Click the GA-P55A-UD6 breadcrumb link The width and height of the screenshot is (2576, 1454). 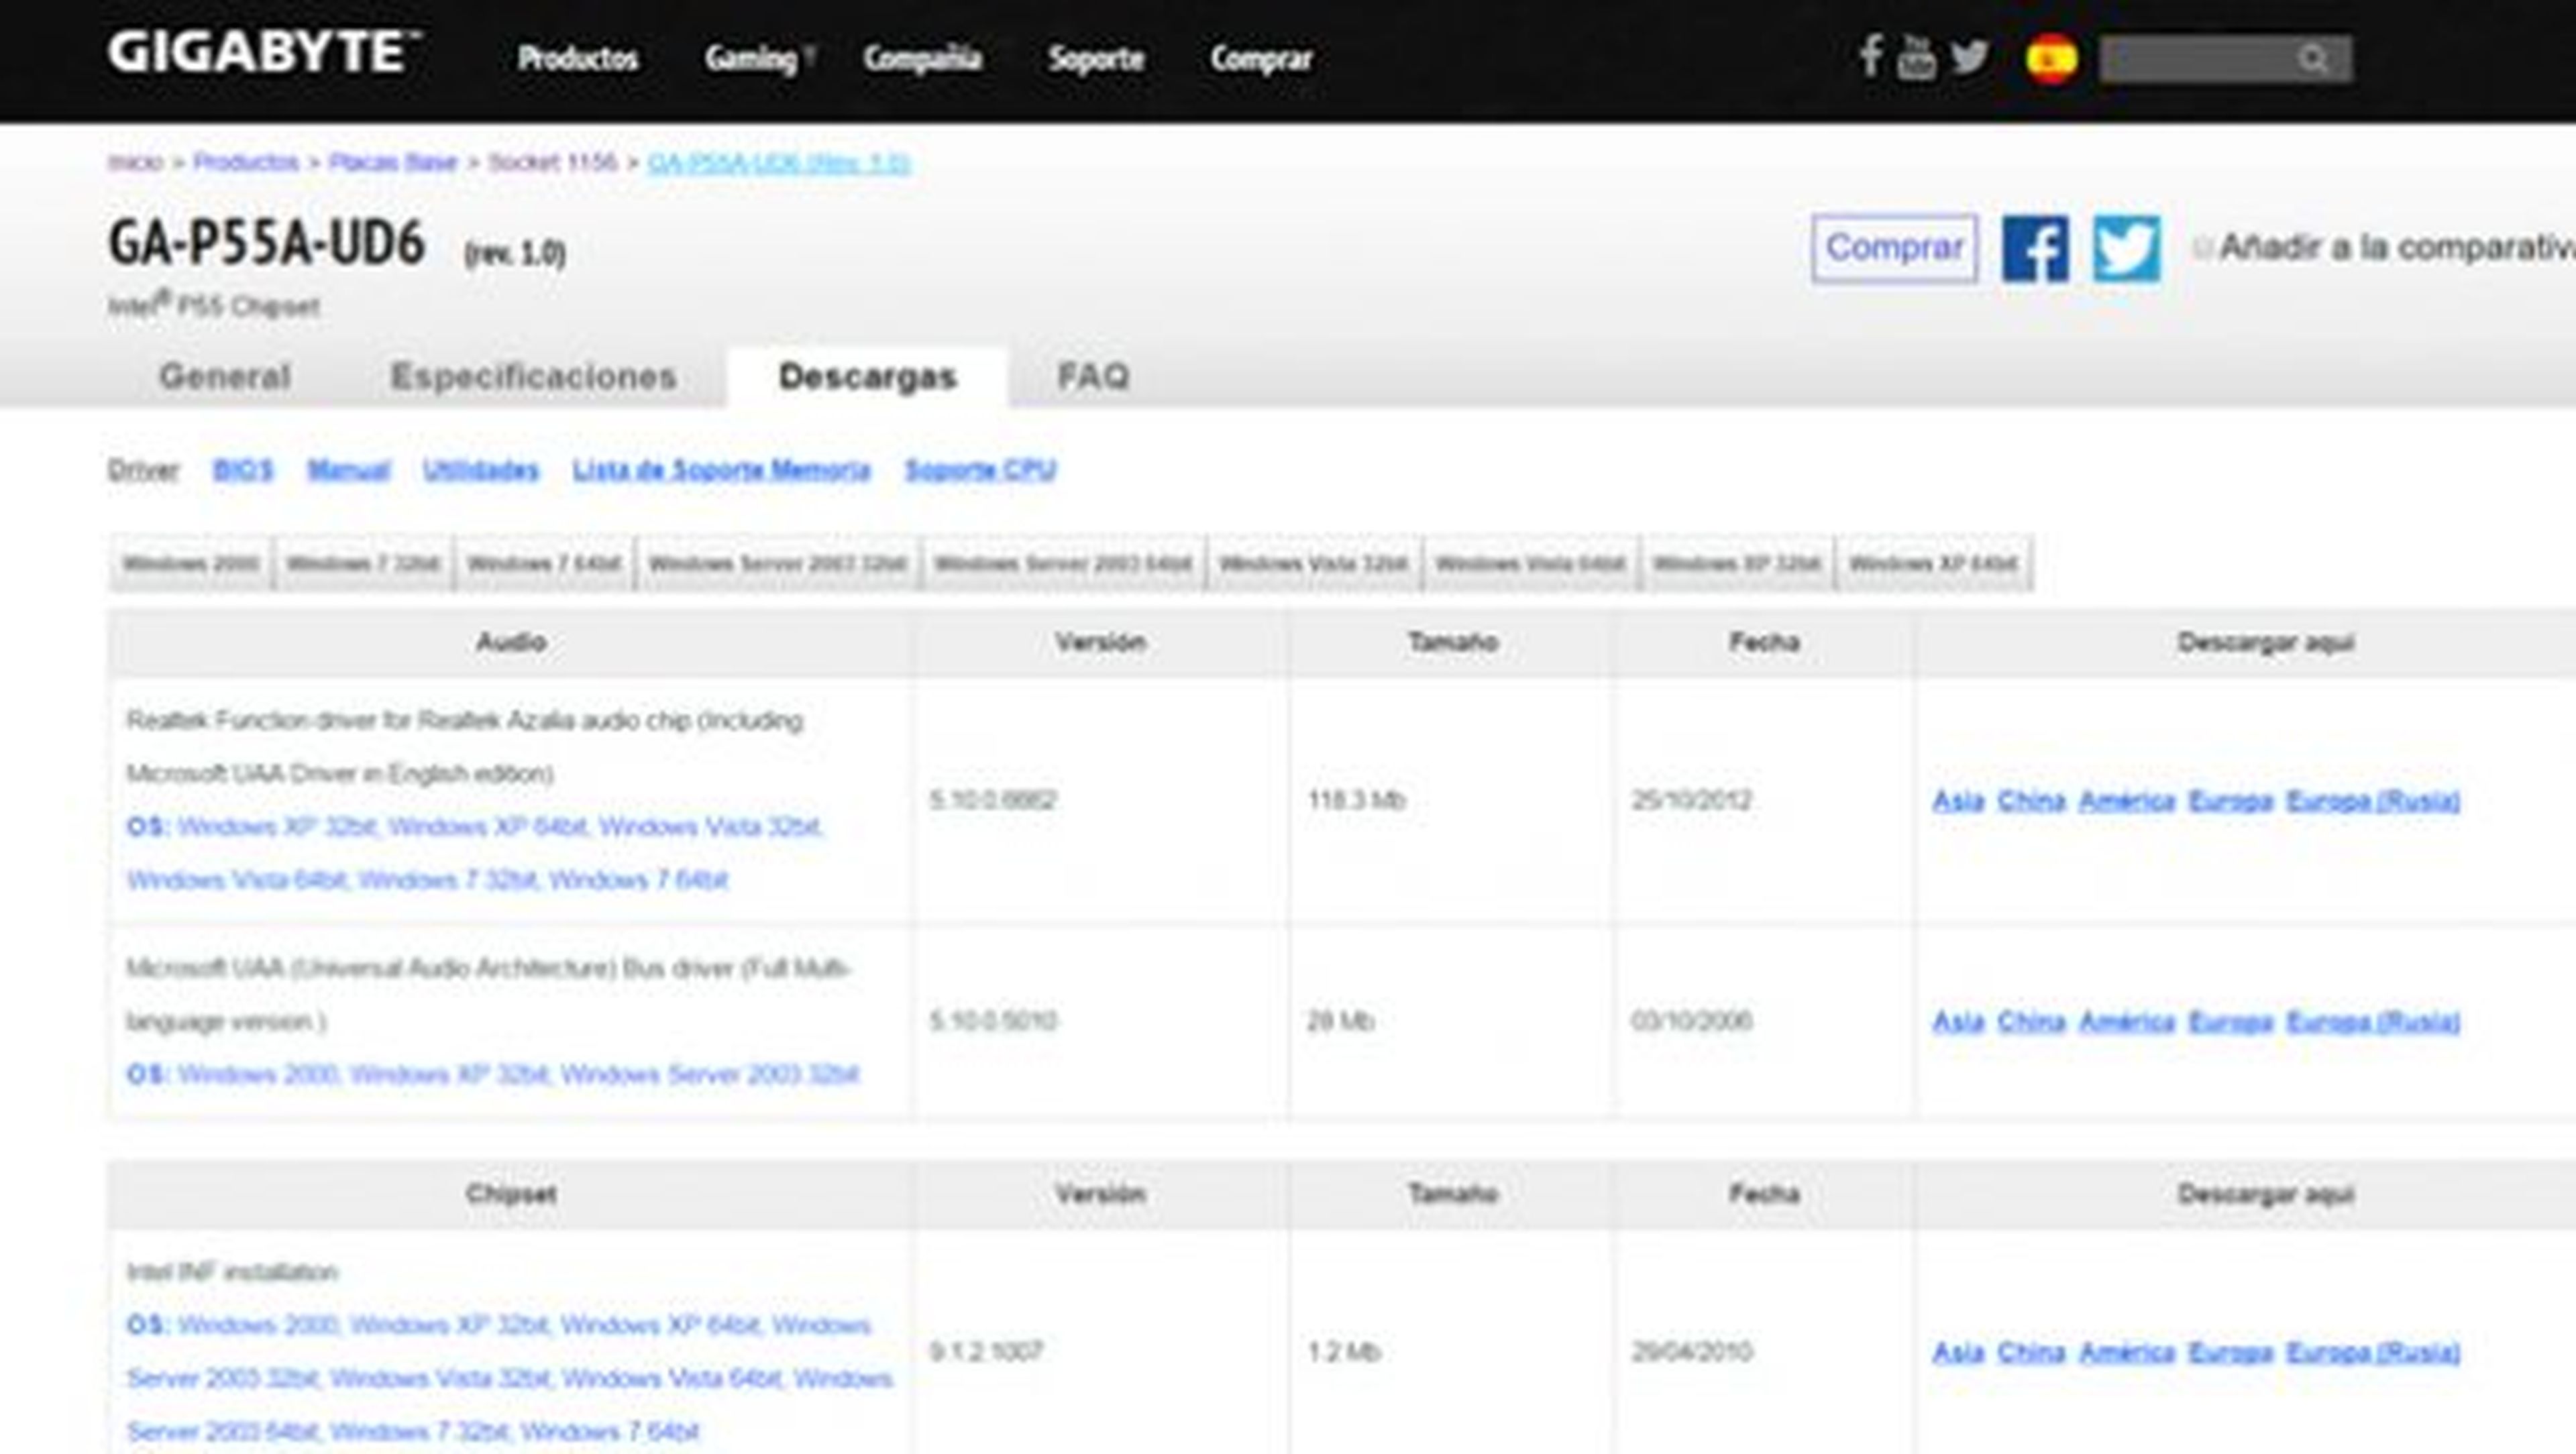coord(778,162)
